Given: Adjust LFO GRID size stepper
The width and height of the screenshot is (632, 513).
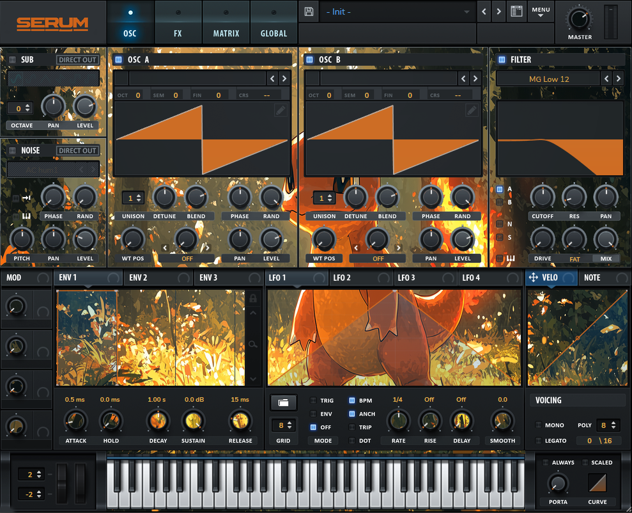Looking at the screenshot, I should [289, 425].
